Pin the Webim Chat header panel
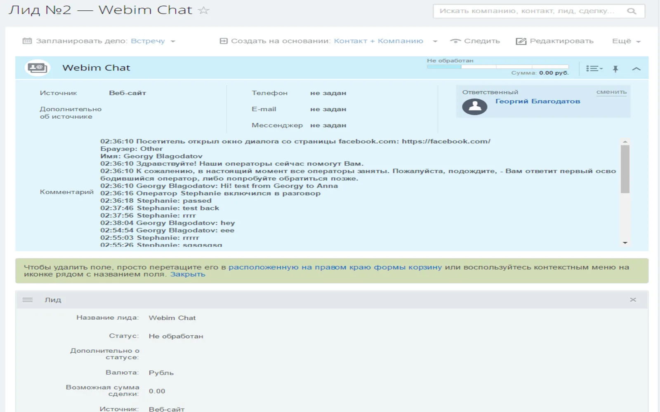The height and width of the screenshot is (412, 660). [x=615, y=69]
